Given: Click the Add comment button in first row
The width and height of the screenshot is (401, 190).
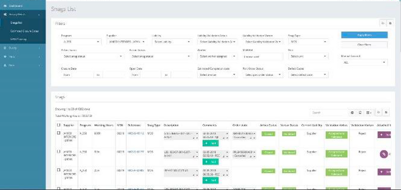Looking at the screenshot, I should (211, 143).
